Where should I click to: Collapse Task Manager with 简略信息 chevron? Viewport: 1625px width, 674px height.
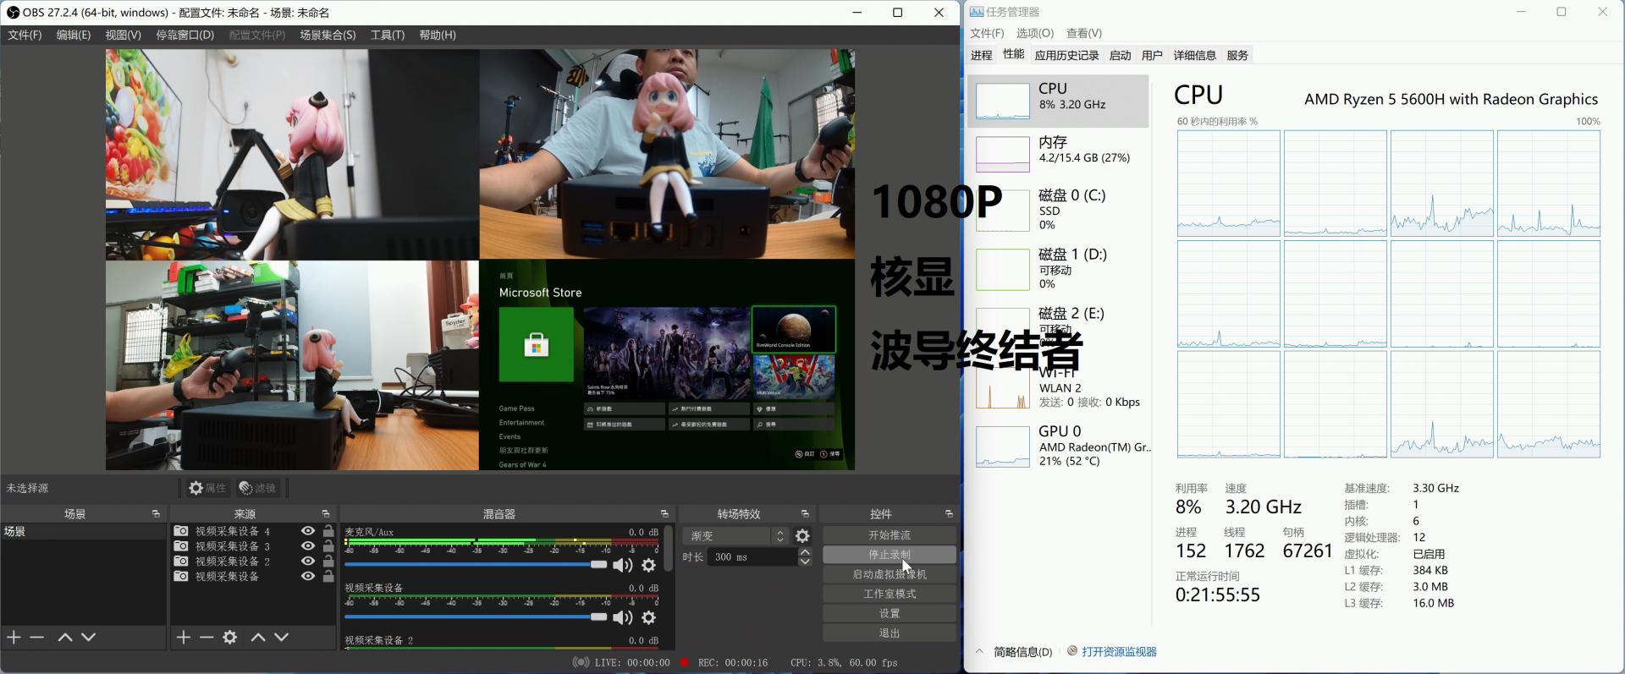(x=979, y=651)
